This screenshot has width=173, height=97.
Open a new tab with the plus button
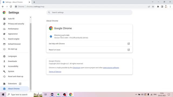click(x=34, y=2)
